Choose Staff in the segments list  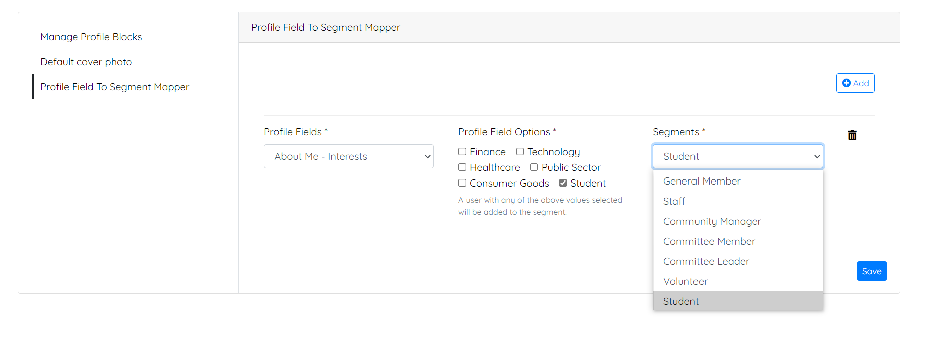[x=738, y=201]
